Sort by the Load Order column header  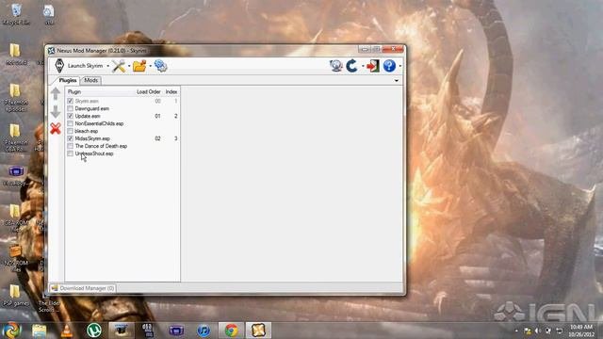pyautogui.click(x=148, y=92)
